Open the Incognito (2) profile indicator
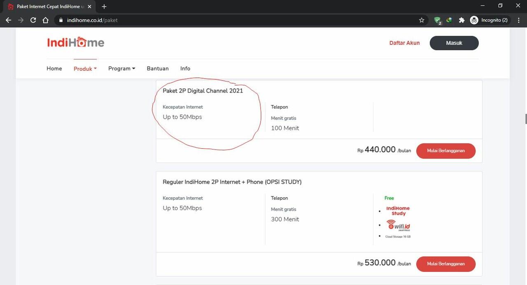 (x=490, y=20)
